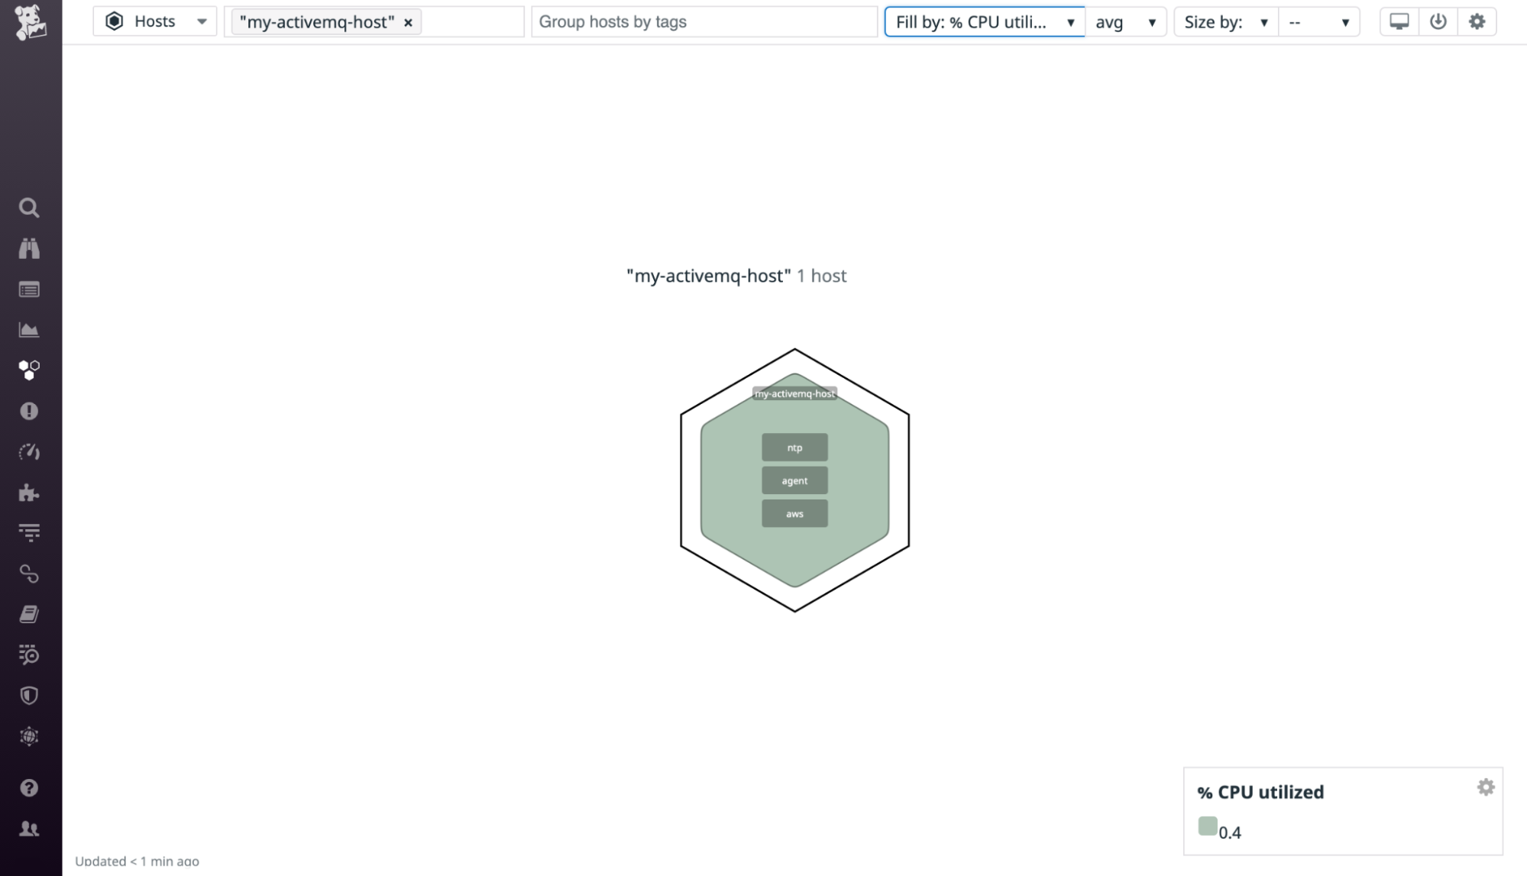Open the Security shield sidebar icon
1527x876 pixels.
click(29, 696)
